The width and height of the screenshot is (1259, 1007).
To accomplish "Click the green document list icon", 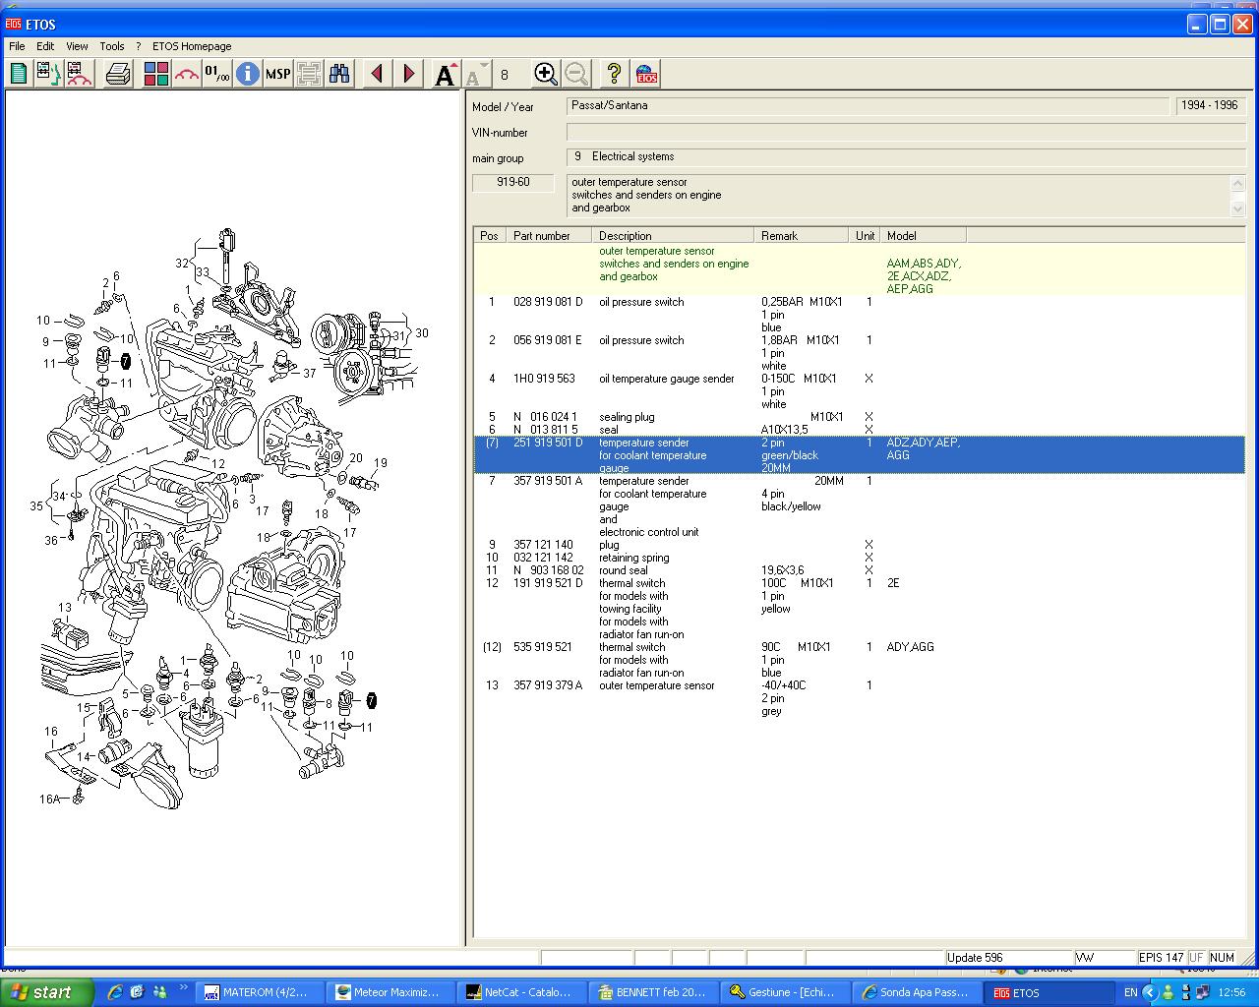I will click(19, 74).
